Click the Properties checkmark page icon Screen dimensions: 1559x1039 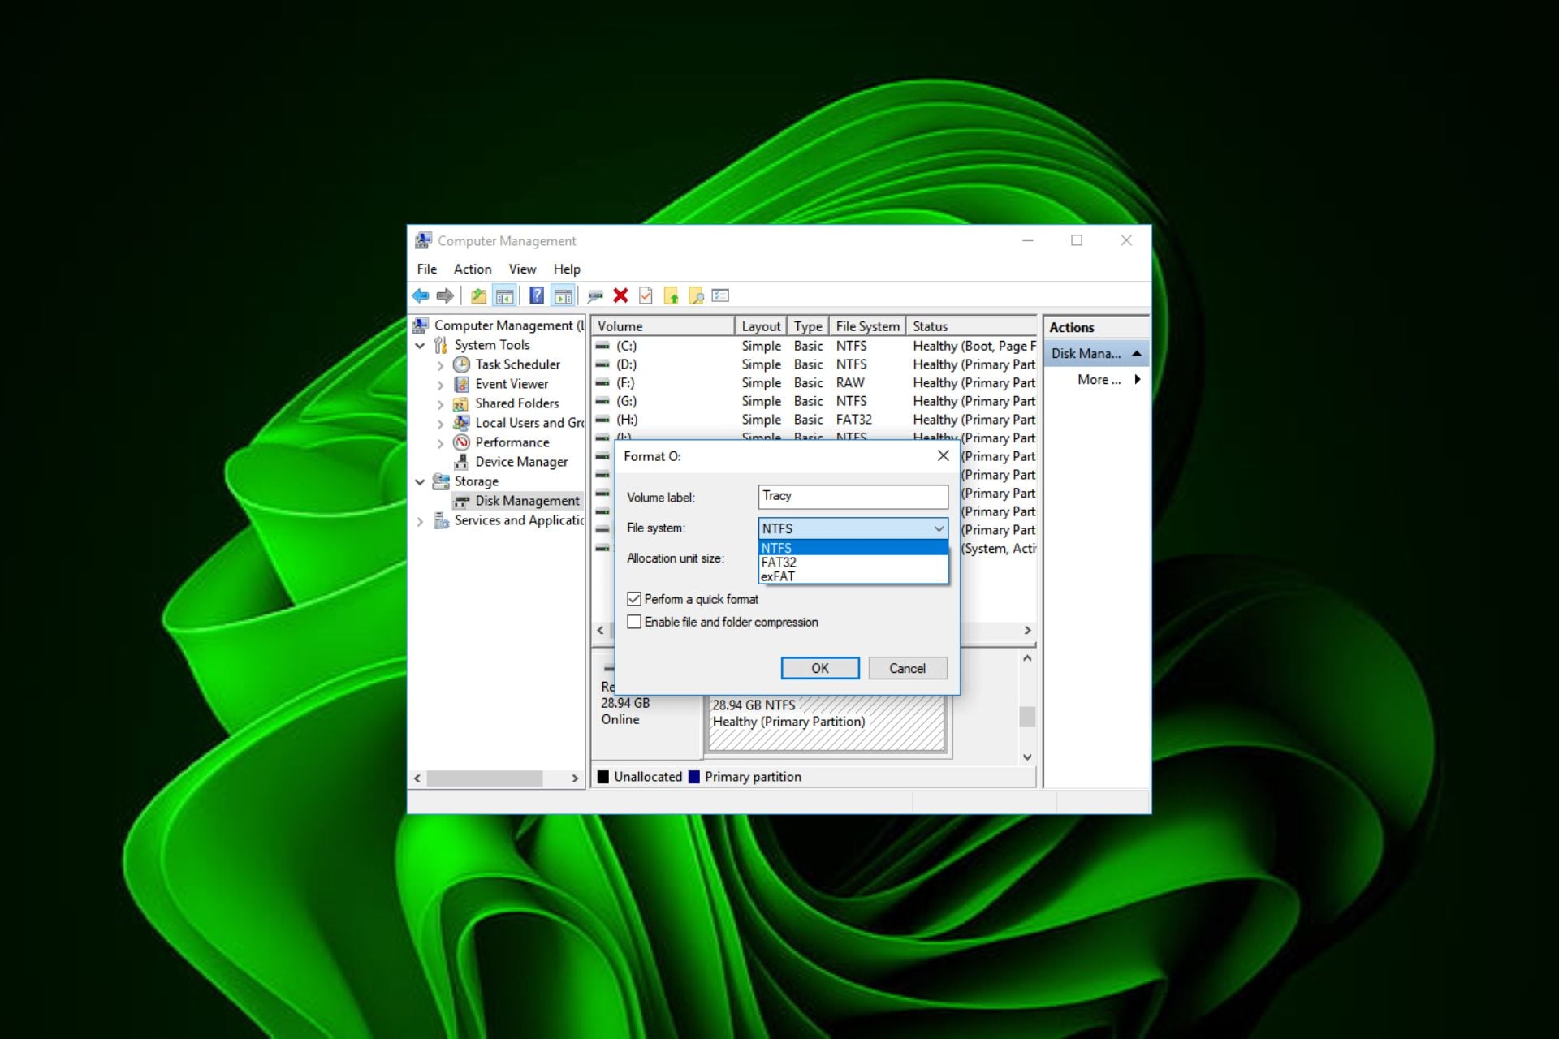[646, 296]
